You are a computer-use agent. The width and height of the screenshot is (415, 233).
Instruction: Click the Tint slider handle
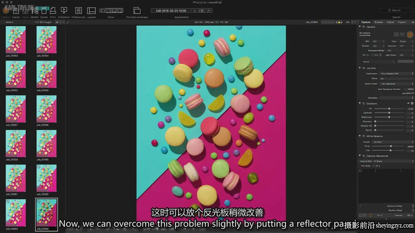pos(390,150)
